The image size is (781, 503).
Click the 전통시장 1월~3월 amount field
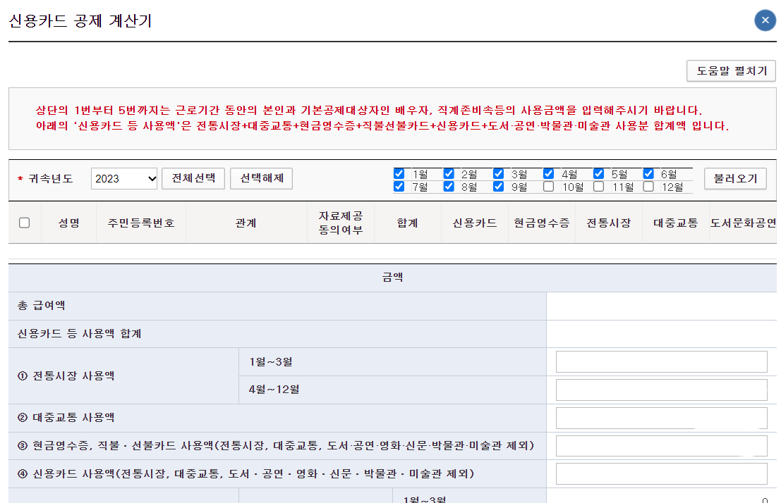pyautogui.click(x=661, y=361)
